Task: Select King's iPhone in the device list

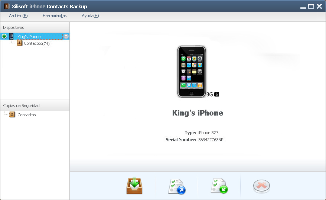Action: (x=39, y=36)
